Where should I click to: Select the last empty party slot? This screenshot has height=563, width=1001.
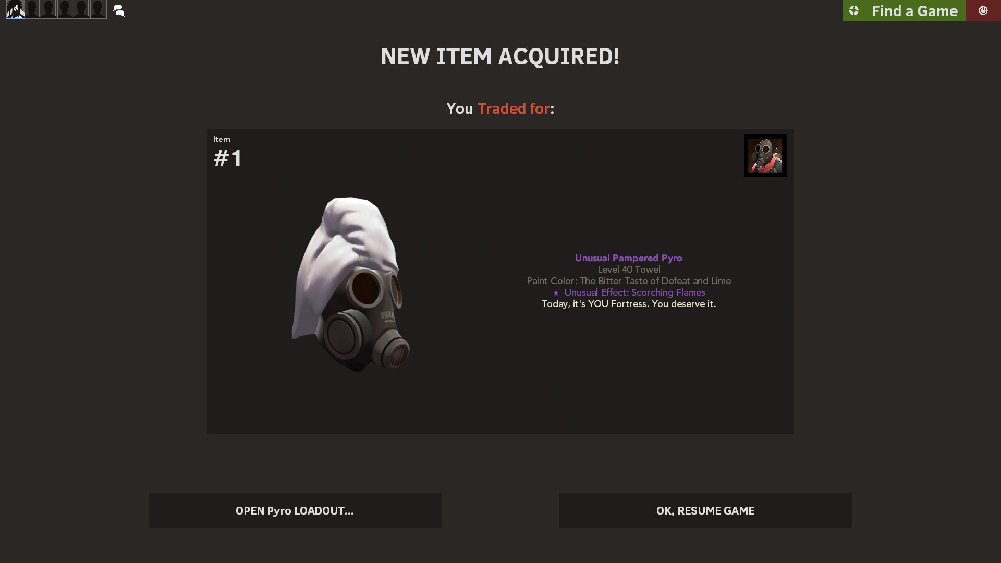pos(98,9)
